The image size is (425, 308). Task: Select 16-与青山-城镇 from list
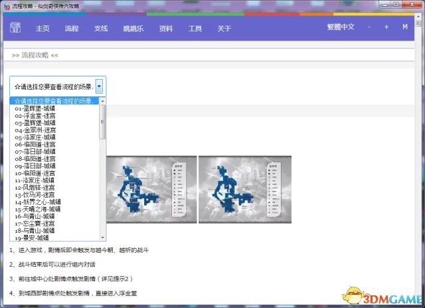54,216
